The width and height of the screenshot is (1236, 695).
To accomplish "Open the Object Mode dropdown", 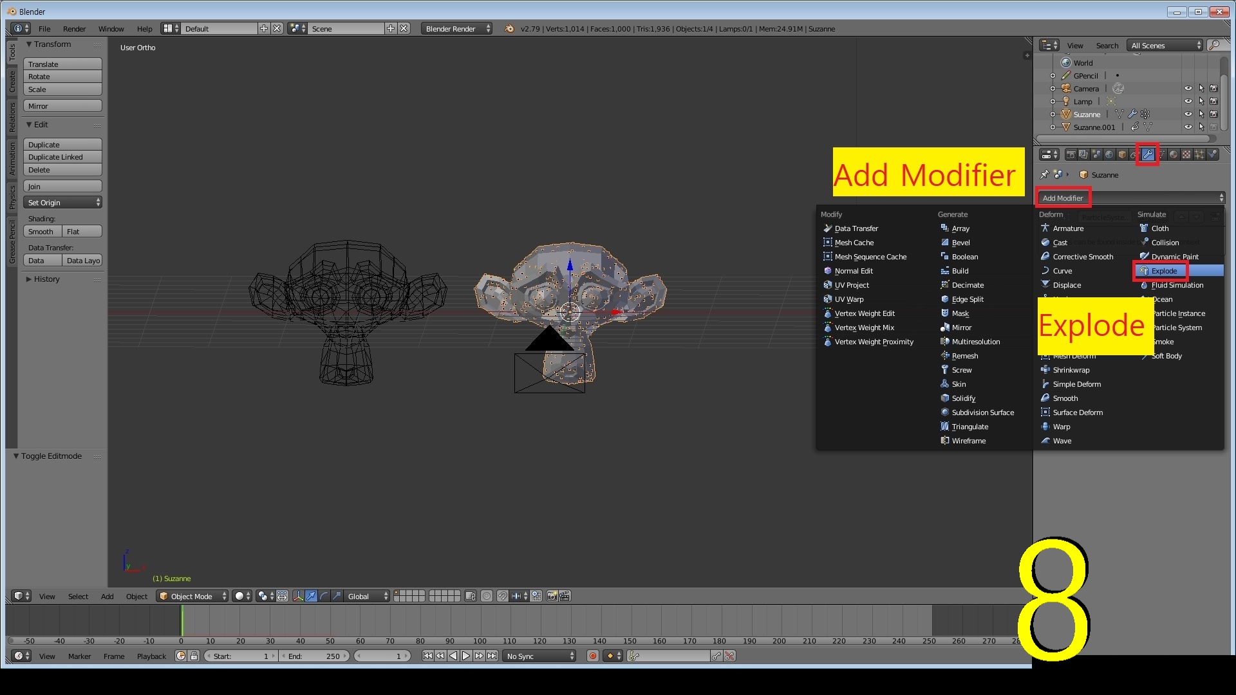I will [192, 596].
